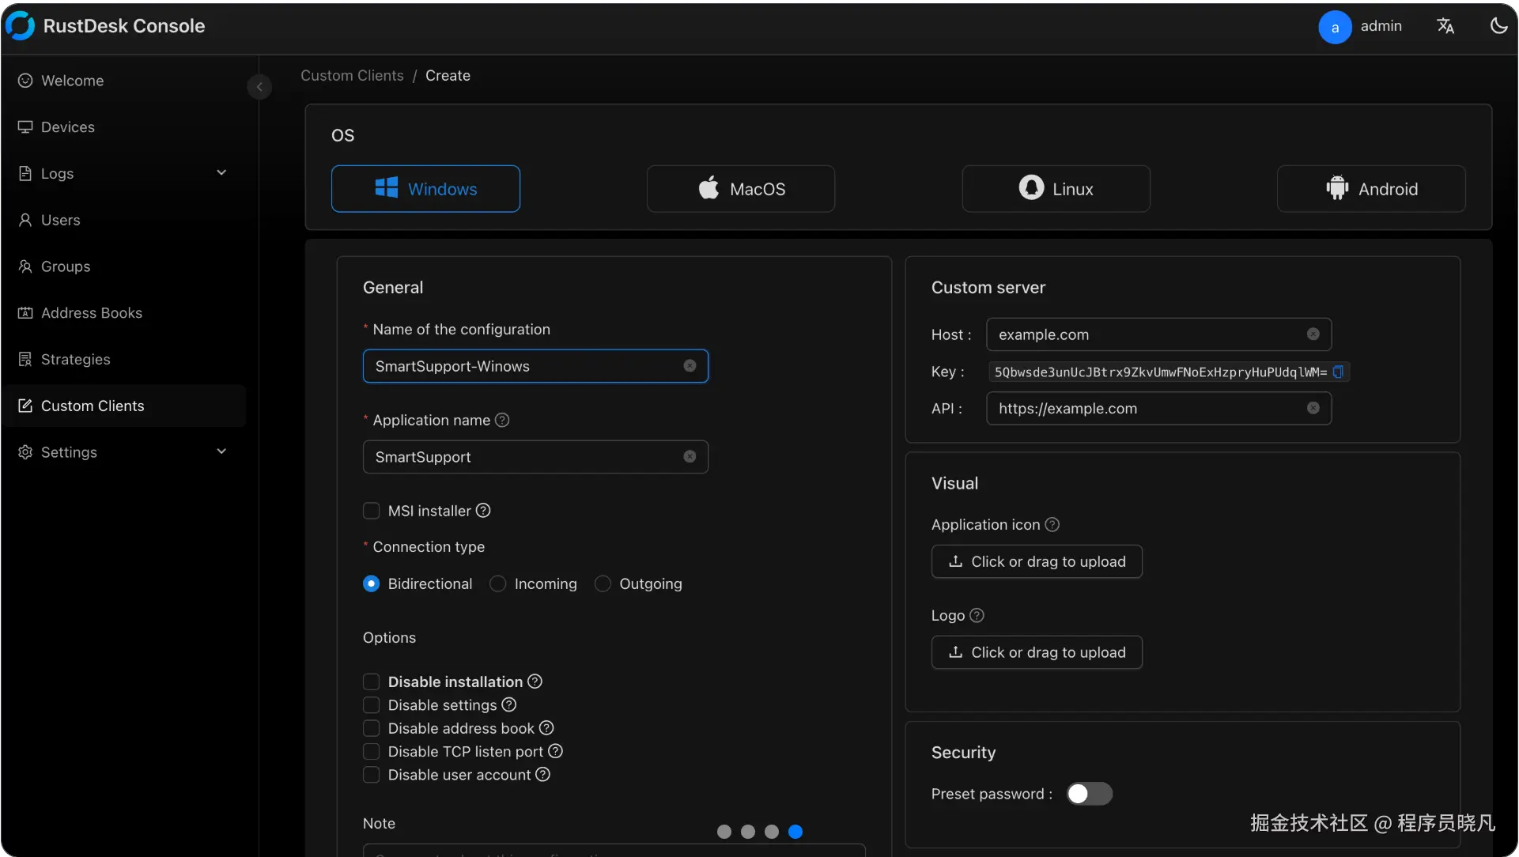Click the blue active carousel dot
Image resolution: width=1519 pixels, height=857 pixels.
795,832
